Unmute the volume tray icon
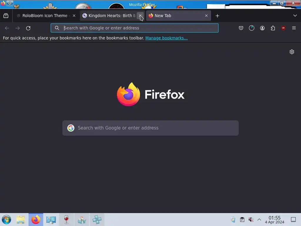 (x=251, y=220)
